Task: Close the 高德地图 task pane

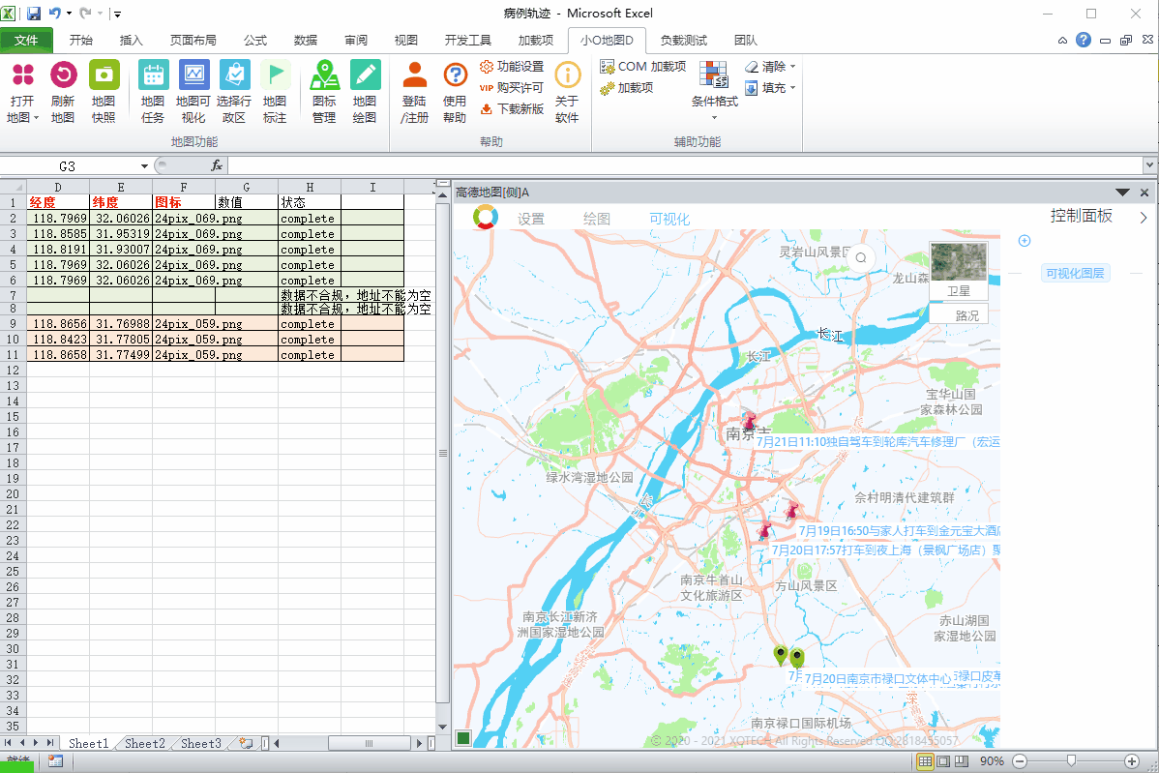Action: pyautogui.click(x=1144, y=193)
